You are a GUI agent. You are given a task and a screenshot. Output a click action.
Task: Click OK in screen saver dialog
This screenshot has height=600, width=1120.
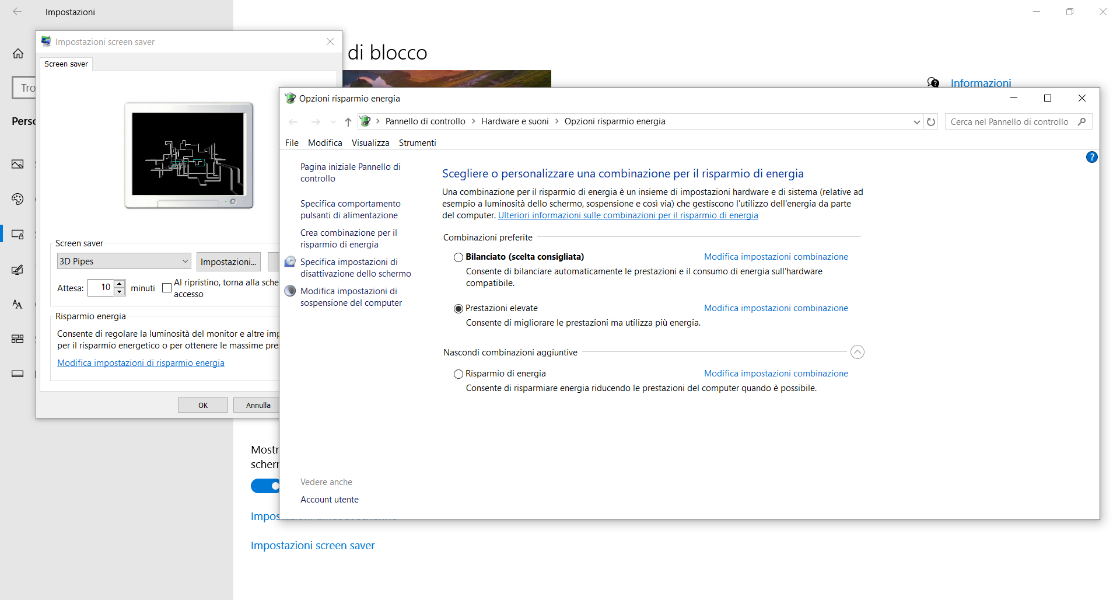click(203, 405)
